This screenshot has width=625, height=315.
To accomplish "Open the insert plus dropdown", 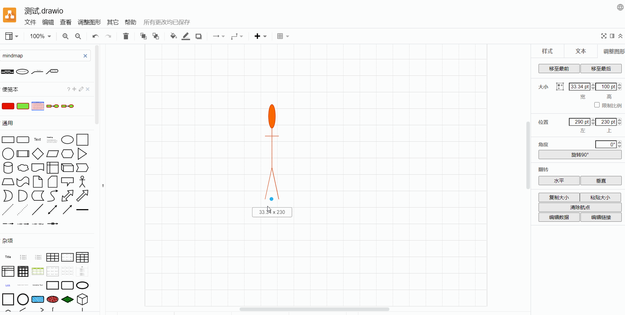I will (260, 36).
